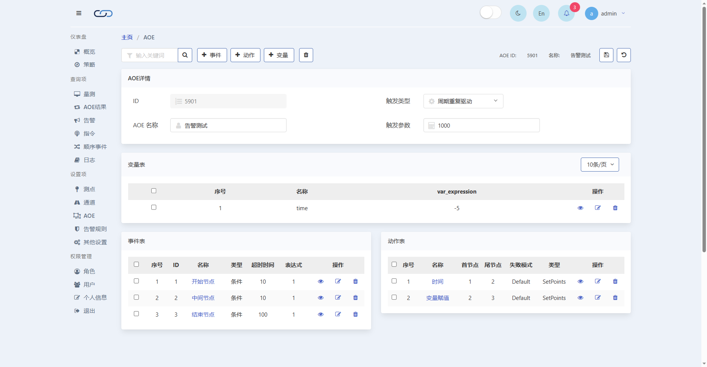Delete the time variable row
Viewport: 707px width, 367px height.
tap(615, 208)
